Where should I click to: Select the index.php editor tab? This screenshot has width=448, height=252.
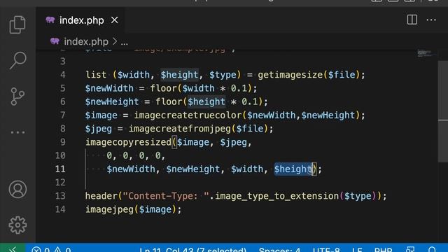click(81, 20)
